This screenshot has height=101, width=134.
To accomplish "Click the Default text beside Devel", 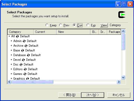I will tap(31, 60).
